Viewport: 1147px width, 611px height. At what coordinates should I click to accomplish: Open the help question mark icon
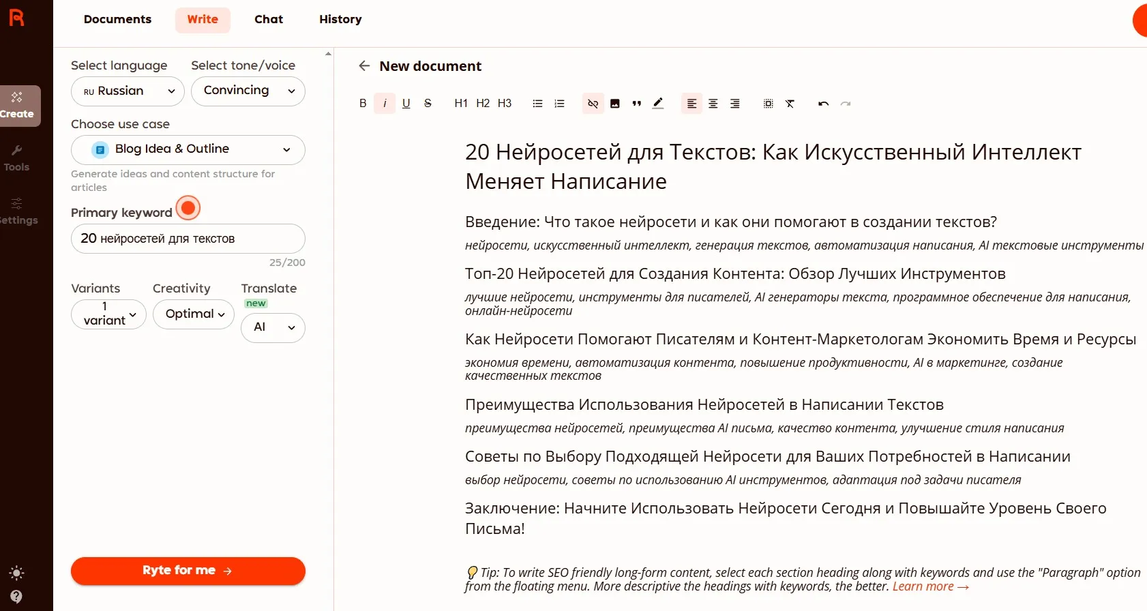click(16, 597)
